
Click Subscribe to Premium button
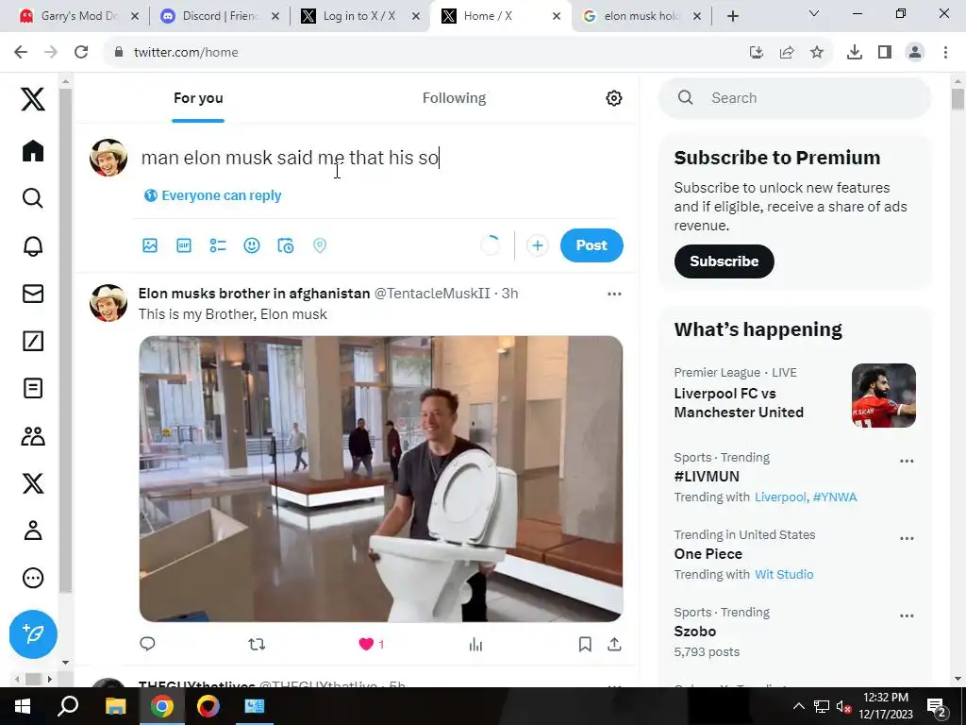tap(724, 261)
